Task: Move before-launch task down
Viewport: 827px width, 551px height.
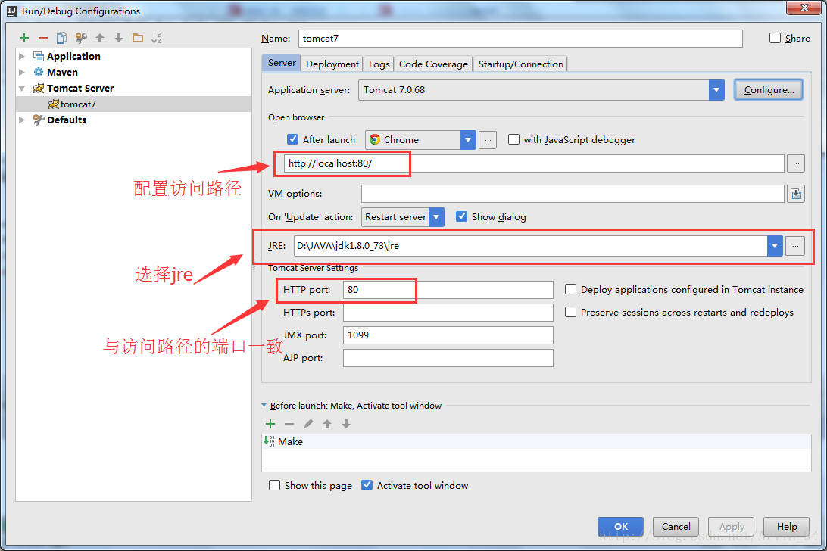Action: pos(346,424)
